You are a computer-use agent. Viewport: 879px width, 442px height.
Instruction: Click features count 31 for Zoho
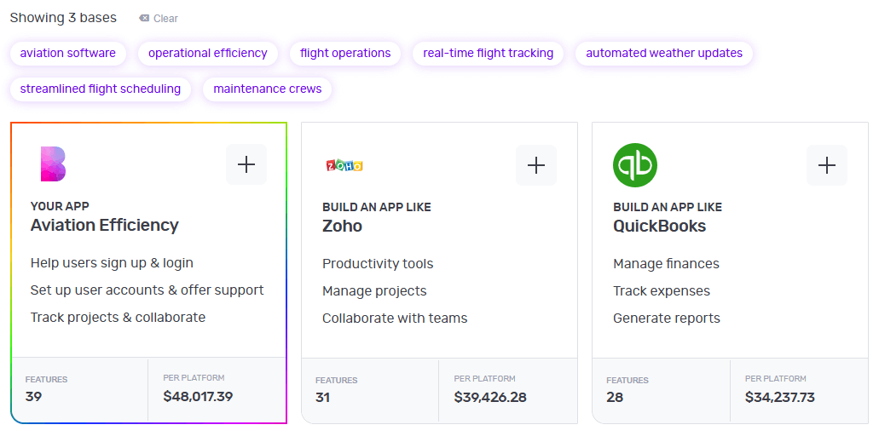tap(323, 397)
